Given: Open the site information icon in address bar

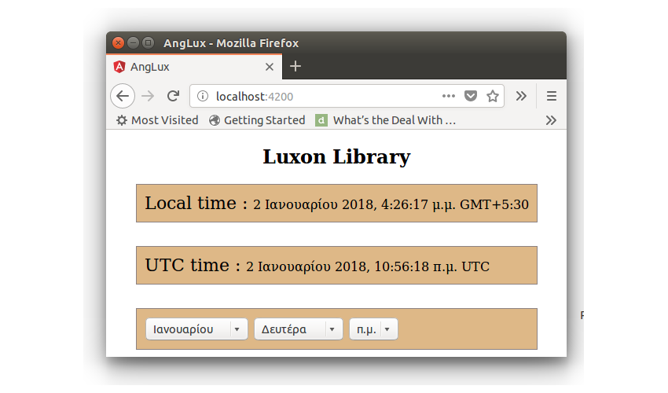Looking at the screenshot, I should [203, 97].
